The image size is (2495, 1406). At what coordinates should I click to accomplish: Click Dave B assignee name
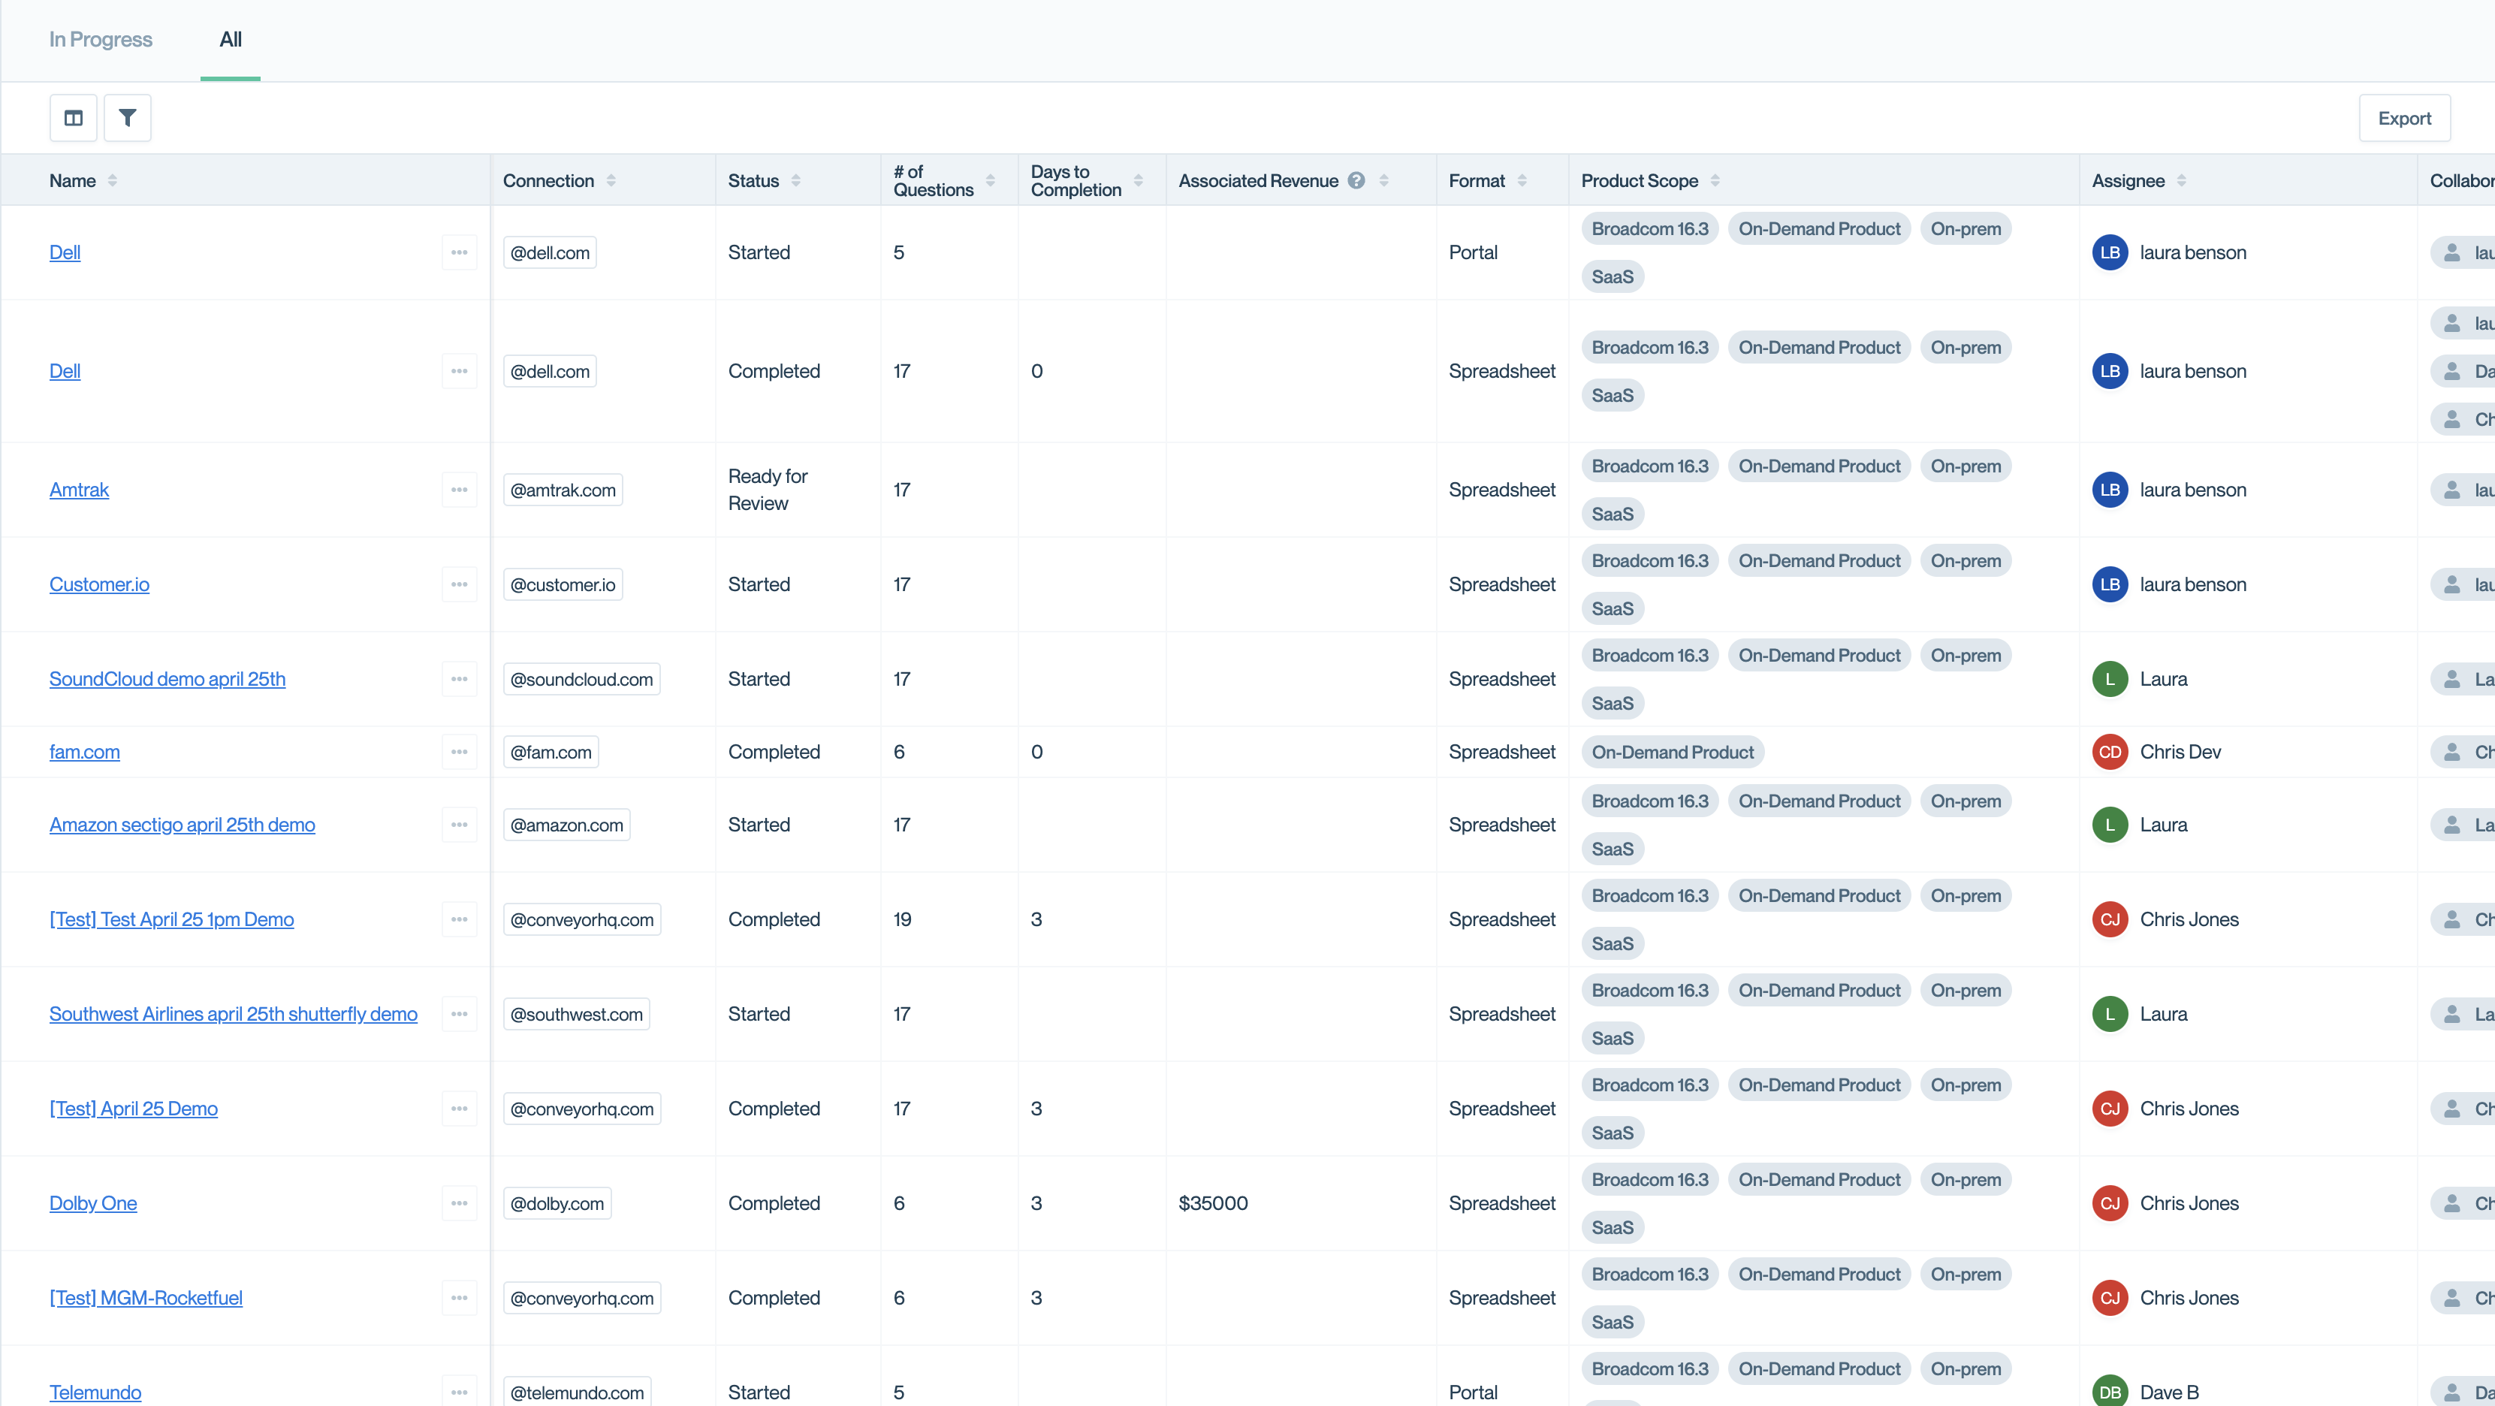click(x=2170, y=1392)
